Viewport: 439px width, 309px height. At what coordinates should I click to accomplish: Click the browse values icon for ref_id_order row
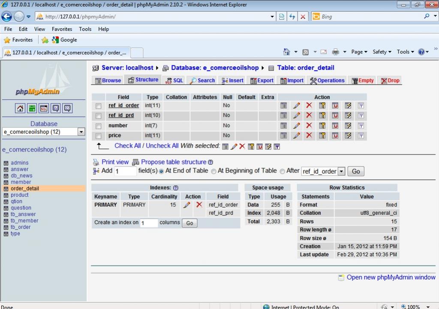283,105
